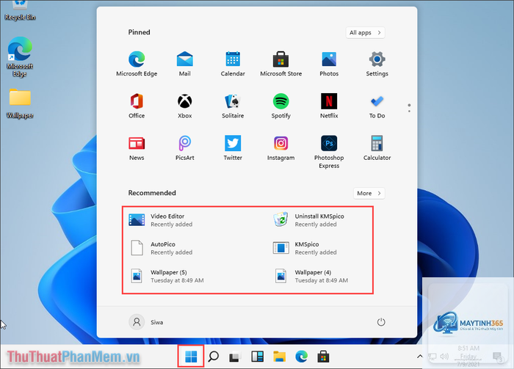Open the Photos app

(x=329, y=64)
